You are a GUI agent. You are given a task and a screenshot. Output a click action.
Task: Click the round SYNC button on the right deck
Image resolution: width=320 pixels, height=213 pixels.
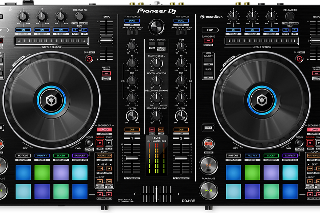208,144
